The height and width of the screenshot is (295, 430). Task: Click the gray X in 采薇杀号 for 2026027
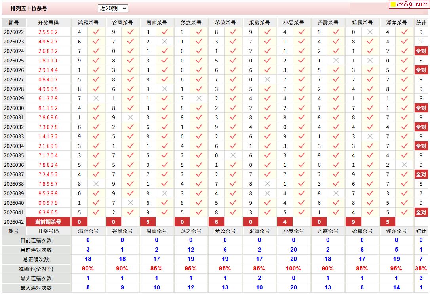click(x=267, y=79)
